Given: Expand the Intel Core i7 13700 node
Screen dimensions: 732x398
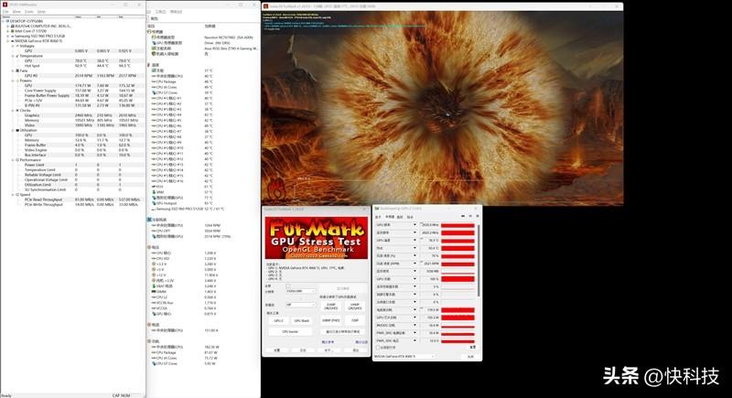Looking at the screenshot, I should (x=8, y=31).
